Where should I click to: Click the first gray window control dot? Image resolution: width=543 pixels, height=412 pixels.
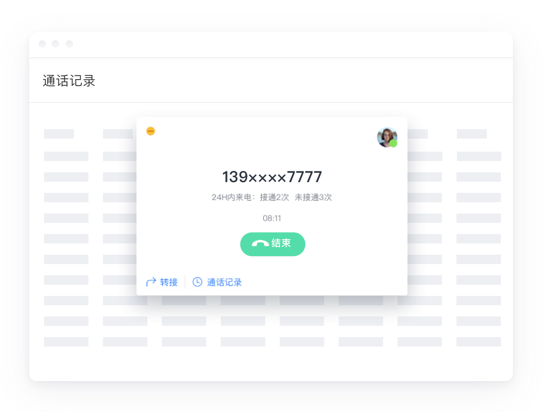(42, 44)
